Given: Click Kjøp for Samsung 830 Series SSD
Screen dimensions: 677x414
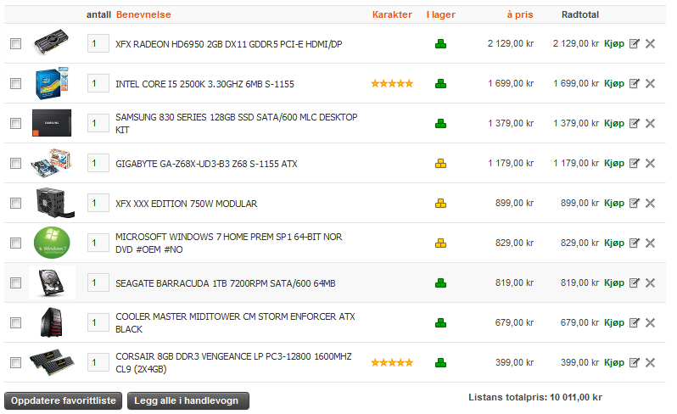Looking at the screenshot, I should click(x=614, y=124).
